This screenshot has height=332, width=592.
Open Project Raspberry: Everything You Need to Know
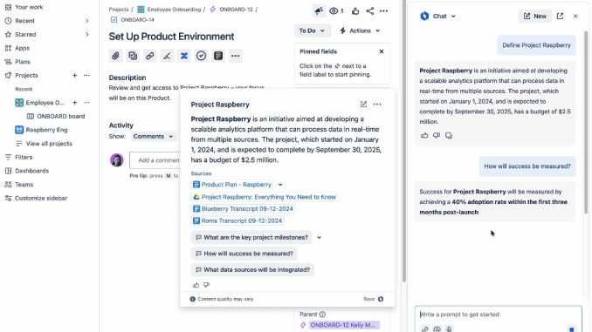[265, 197]
